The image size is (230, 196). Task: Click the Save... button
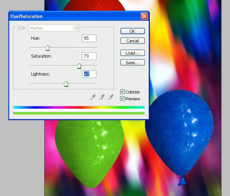[133, 63]
